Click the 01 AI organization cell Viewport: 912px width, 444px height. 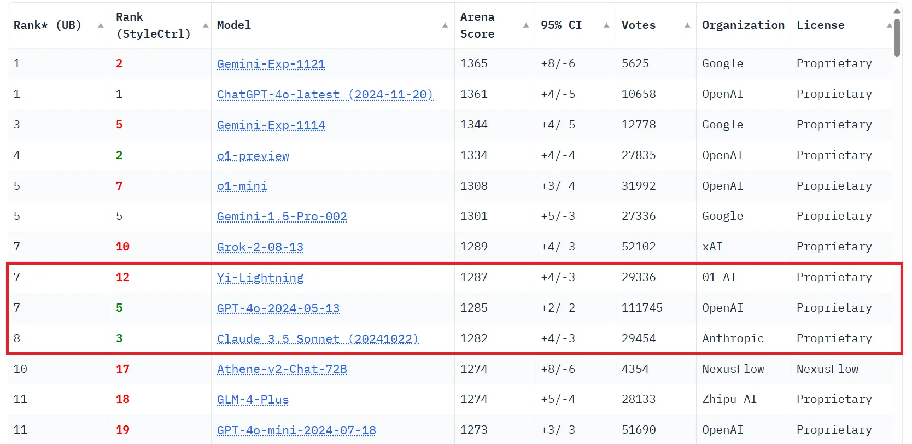pyautogui.click(x=719, y=277)
